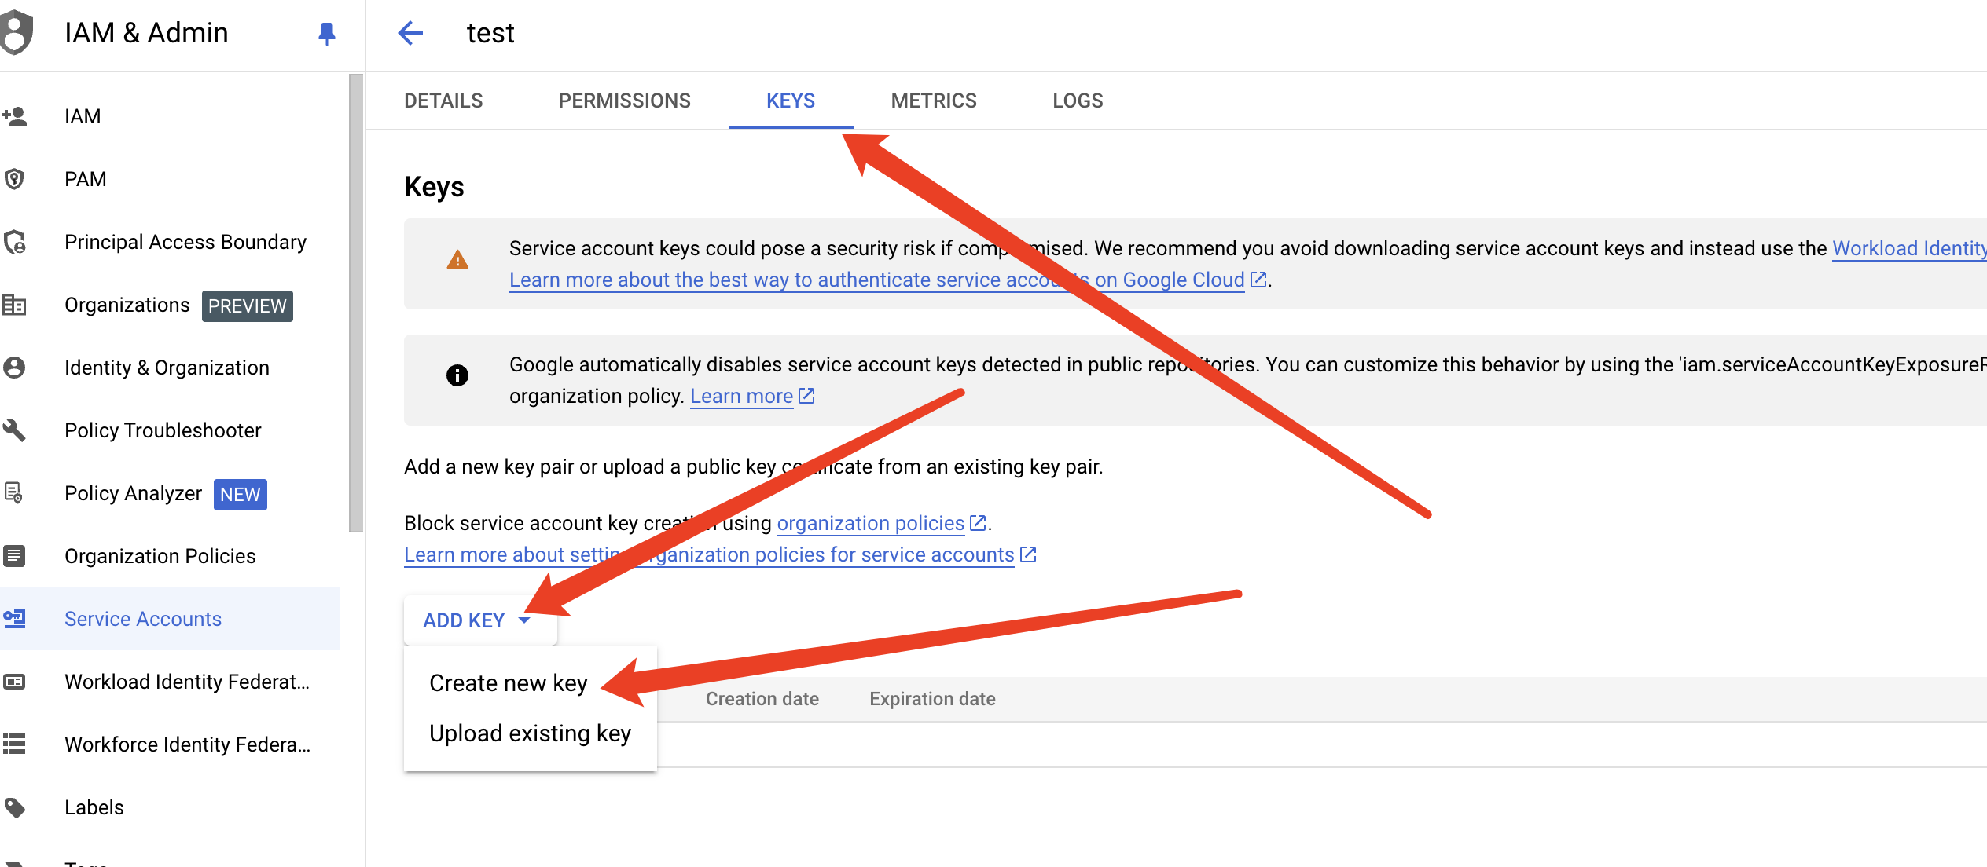Screen dimensions: 1987x867
Task: Click the Policy Troubleshooter wrench icon
Action: pyautogui.click(x=14, y=430)
